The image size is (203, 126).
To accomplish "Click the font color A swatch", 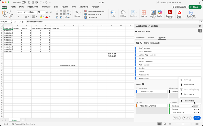I will point(47,16).
